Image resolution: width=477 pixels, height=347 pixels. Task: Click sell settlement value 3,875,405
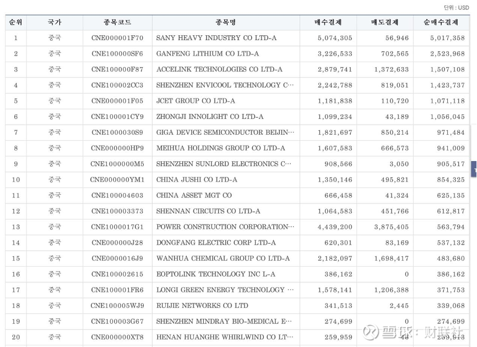(x=392, y=227)
